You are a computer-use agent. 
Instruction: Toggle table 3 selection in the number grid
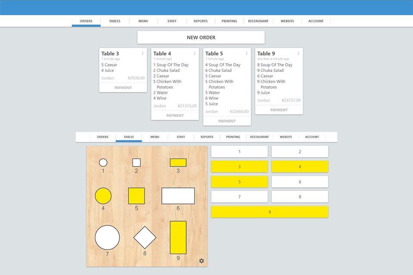click(x=239, y=166)
